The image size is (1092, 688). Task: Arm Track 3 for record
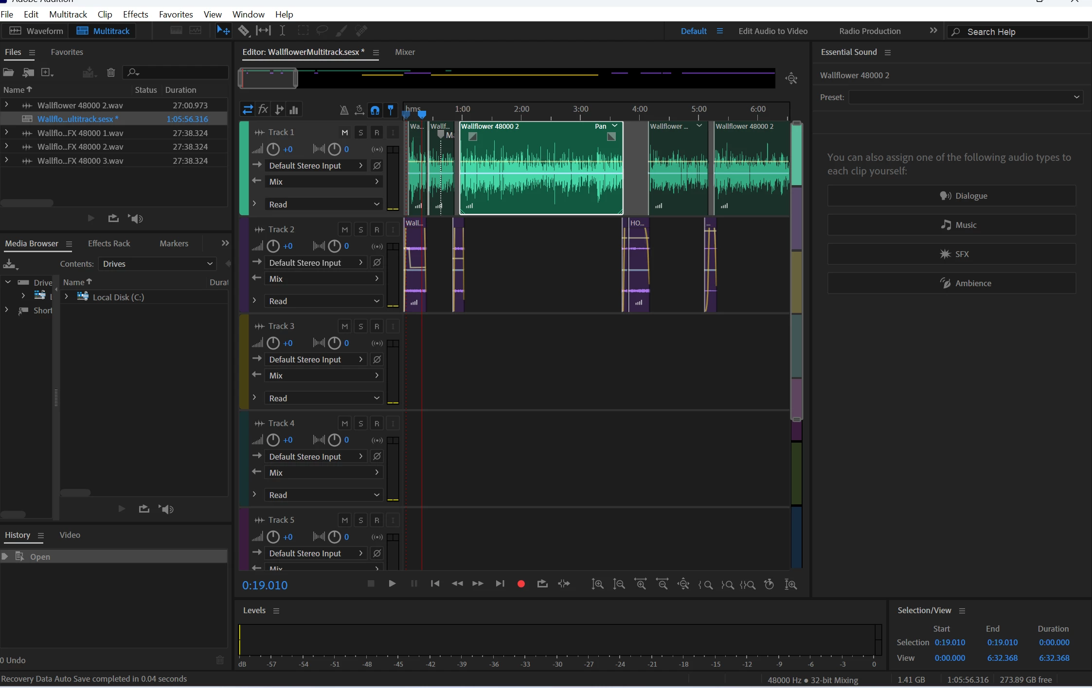376,327
